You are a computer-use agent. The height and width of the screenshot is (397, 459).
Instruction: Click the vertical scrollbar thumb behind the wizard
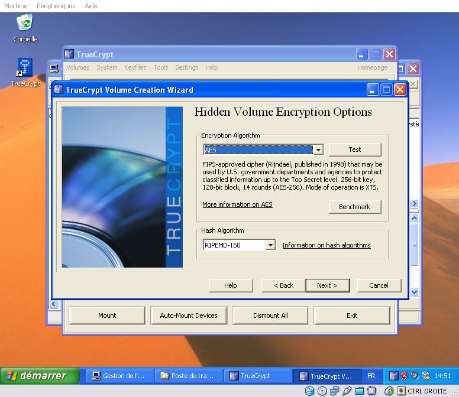pyautogui.click(x=414, y=245)
